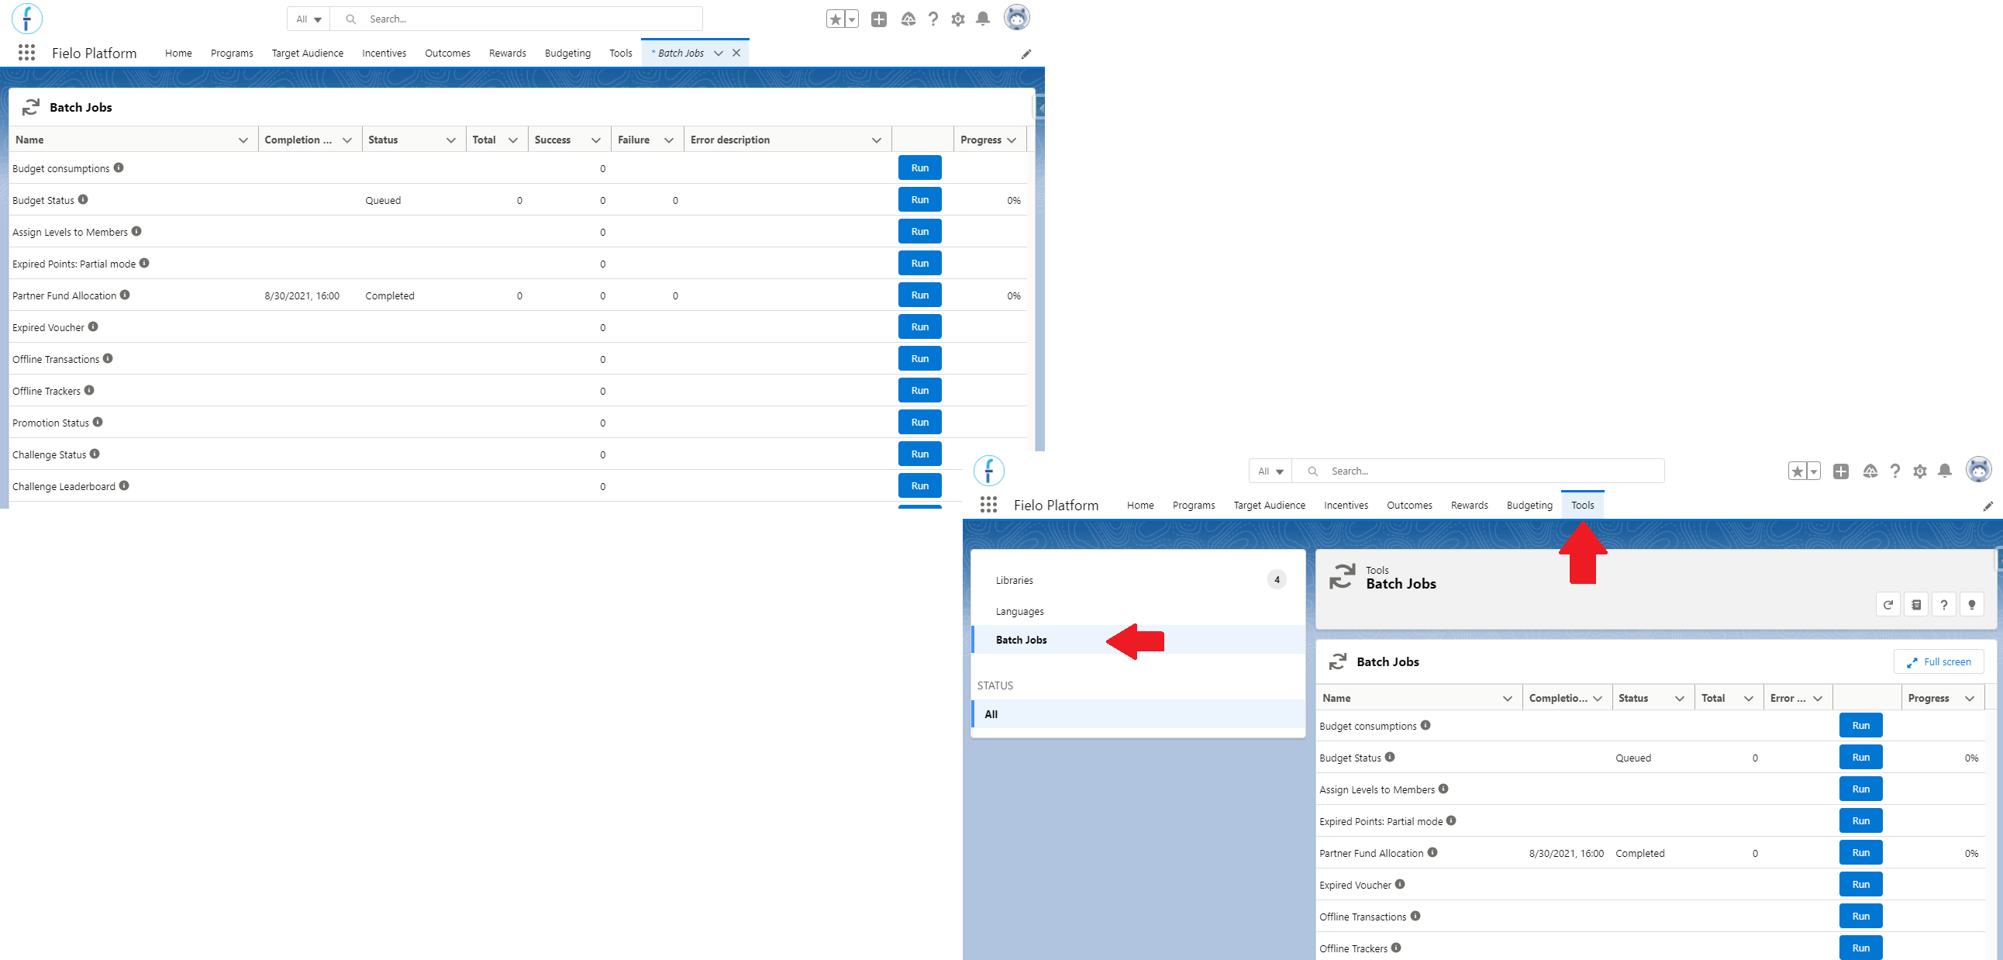Click info icon beside Assign Levels to Members in full-screen window
This screenshot has width=2003, height=960.
[x=137, y=231]
